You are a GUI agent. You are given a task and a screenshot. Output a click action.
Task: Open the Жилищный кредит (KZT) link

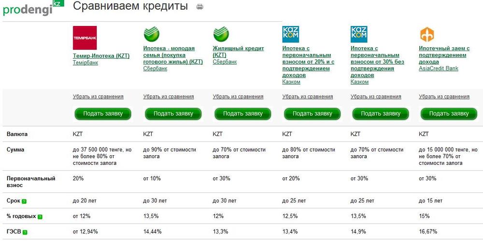[238, 52]
